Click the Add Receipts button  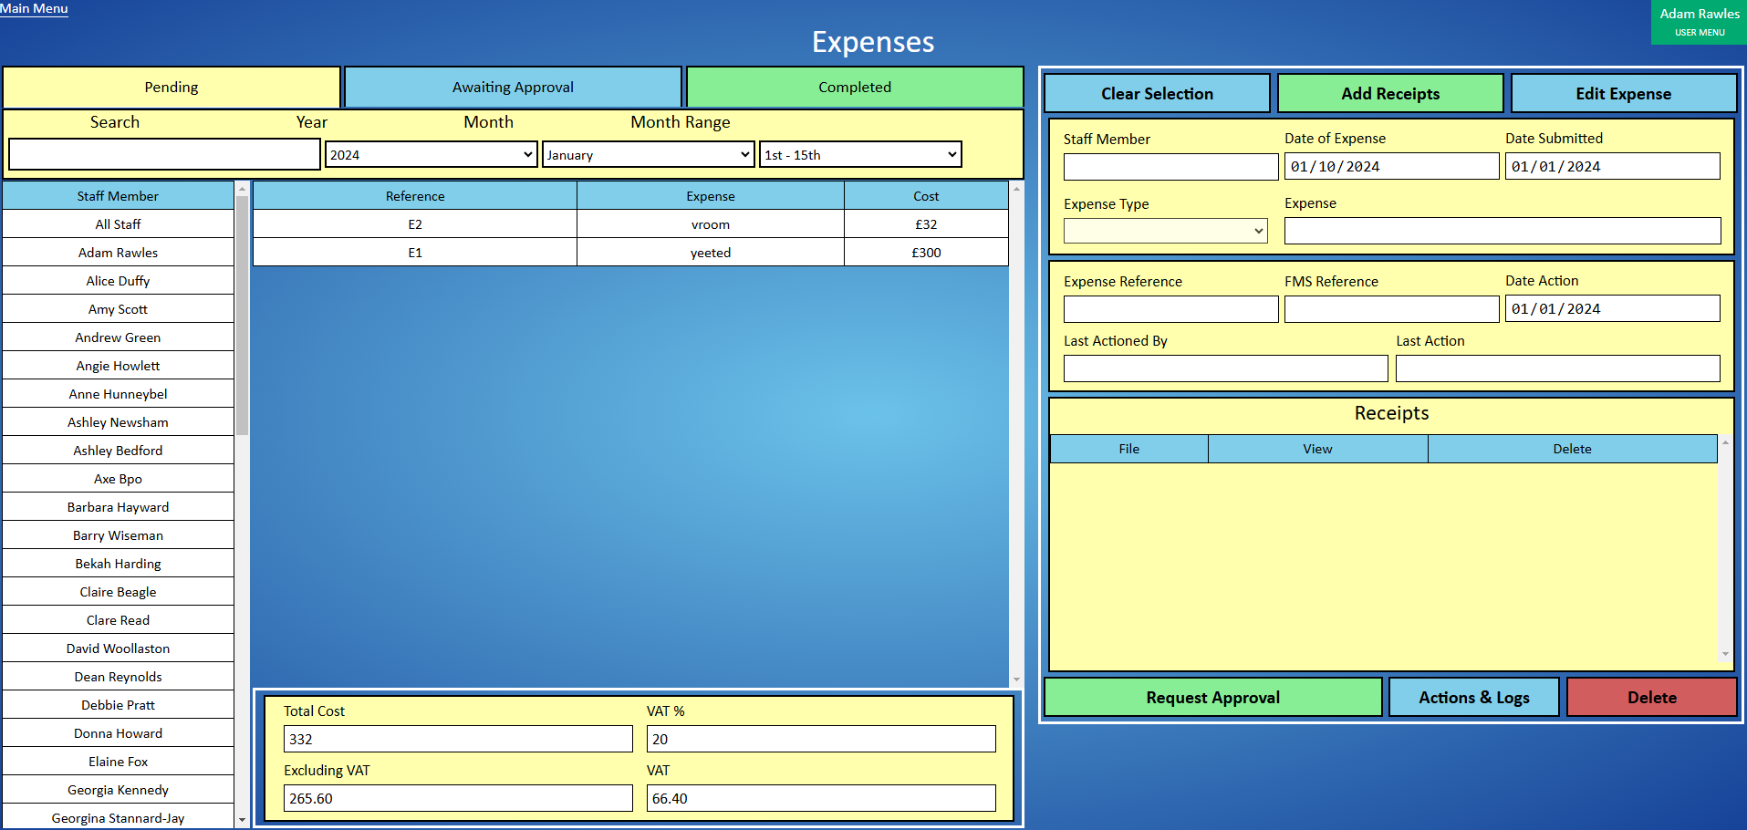[x=1390, y=93]
